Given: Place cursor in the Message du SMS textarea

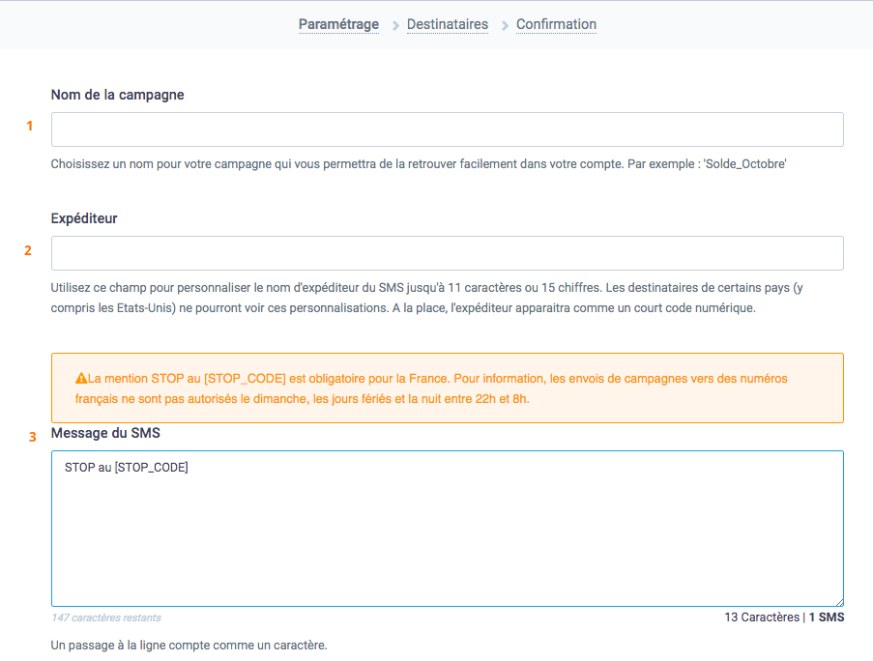Looking at the screenshot, I should click(447, 541).
